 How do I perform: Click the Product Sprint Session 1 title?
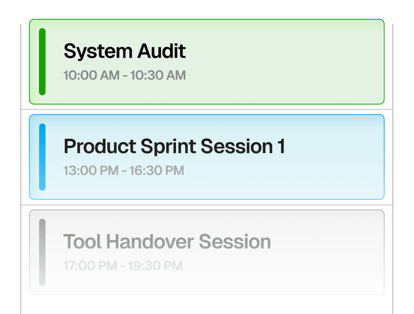(x=174, y=147)
